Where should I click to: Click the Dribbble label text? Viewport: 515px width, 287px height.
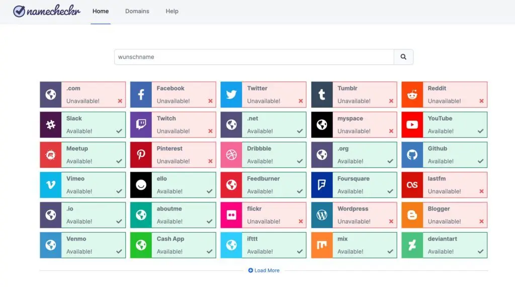(x=259, y=148)
